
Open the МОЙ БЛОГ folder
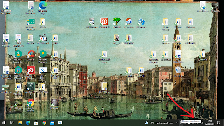click(x=190, y=39)
